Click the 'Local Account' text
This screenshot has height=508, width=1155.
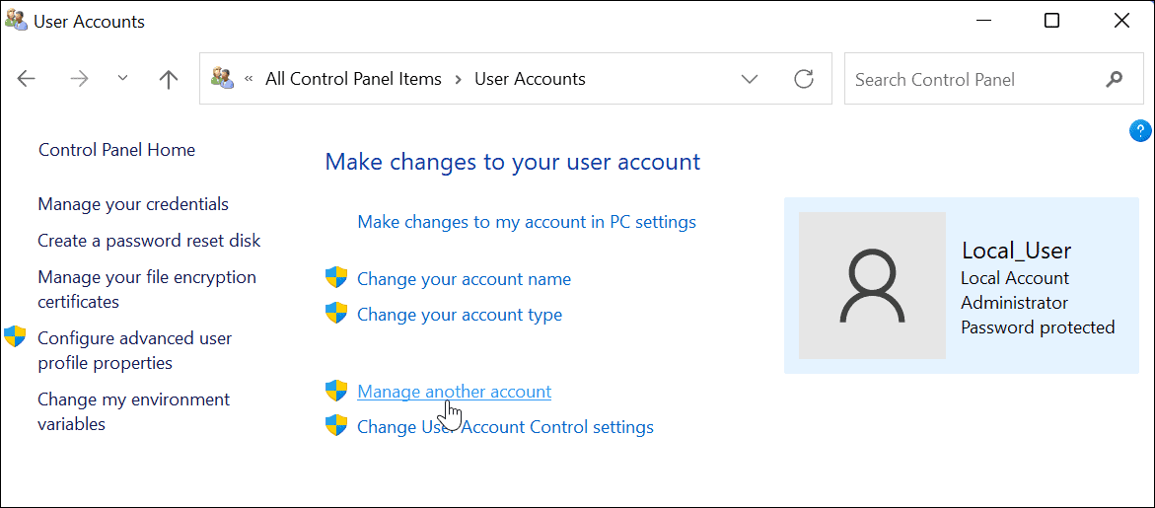pos(1015,278)
